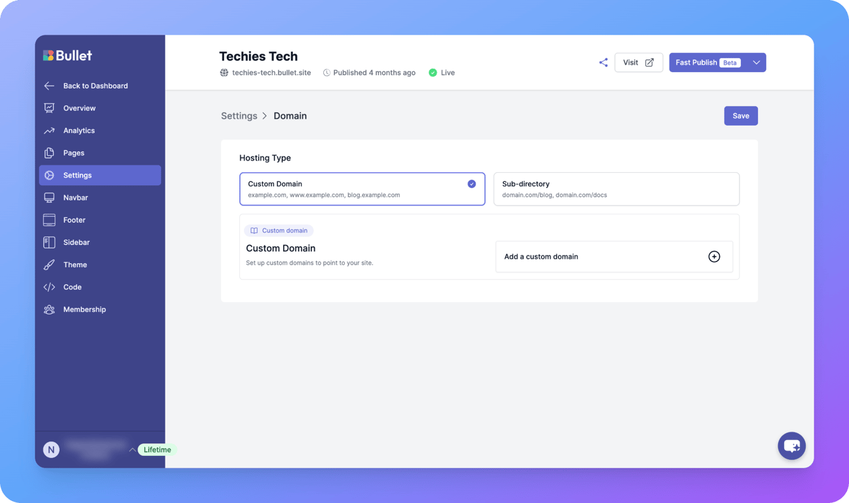Open the Footer section in sidebar

coord(74,219)
